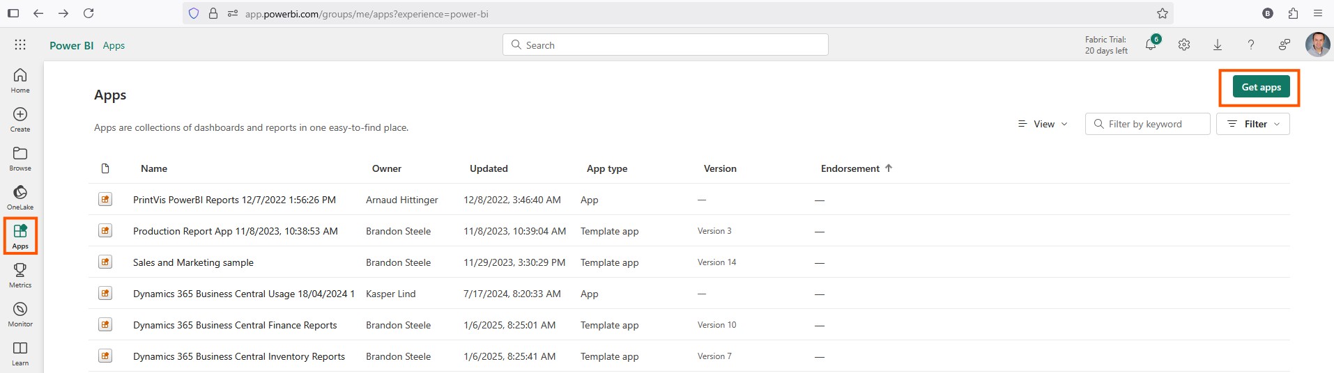
Task: Click owner Arnaud Hittinger cell
Action: point(402,200)
